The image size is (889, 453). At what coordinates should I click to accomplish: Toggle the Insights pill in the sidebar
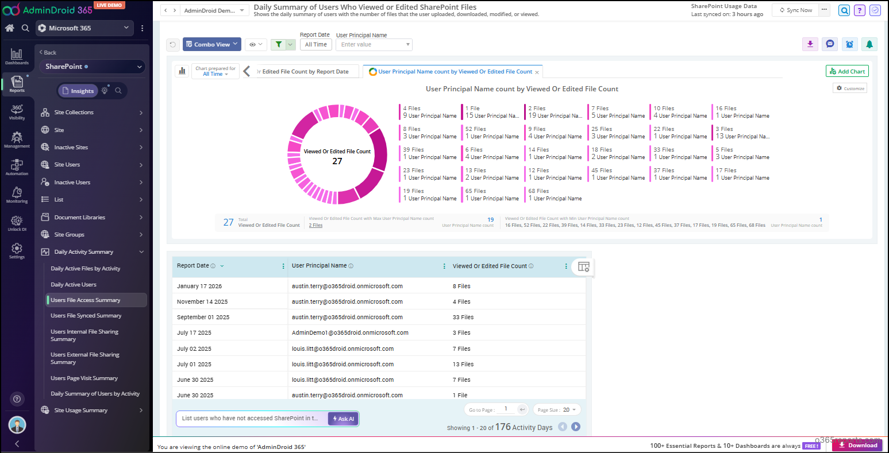pyautogui.click(x=78, y=91)
